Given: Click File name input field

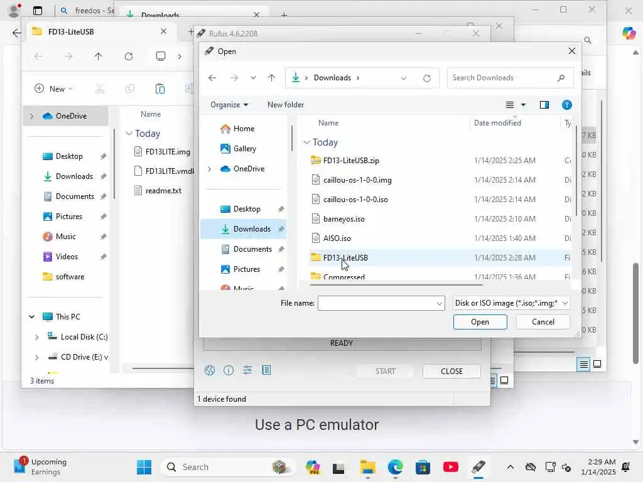Looking at the screenshot, I should [377, 303].
